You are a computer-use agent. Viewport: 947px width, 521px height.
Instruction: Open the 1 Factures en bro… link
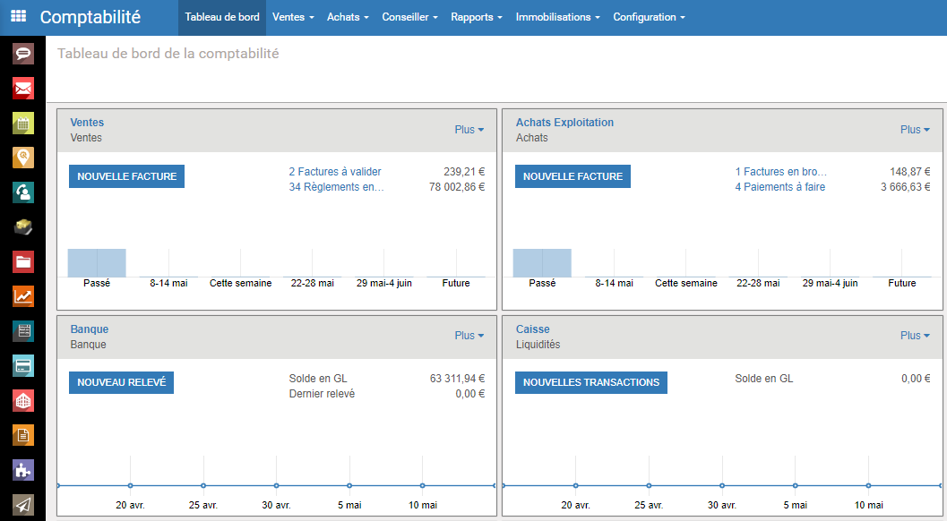click(781, 172)
